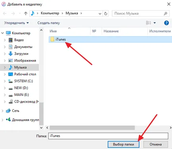Go up one folder level
Viewport: 172px width, 149px height.
click(26, 13)
